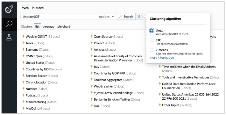Click lightbulb beside Benjamin Strick on Twitter
This screenshot has width=226, height=115.
pos(91,99)
